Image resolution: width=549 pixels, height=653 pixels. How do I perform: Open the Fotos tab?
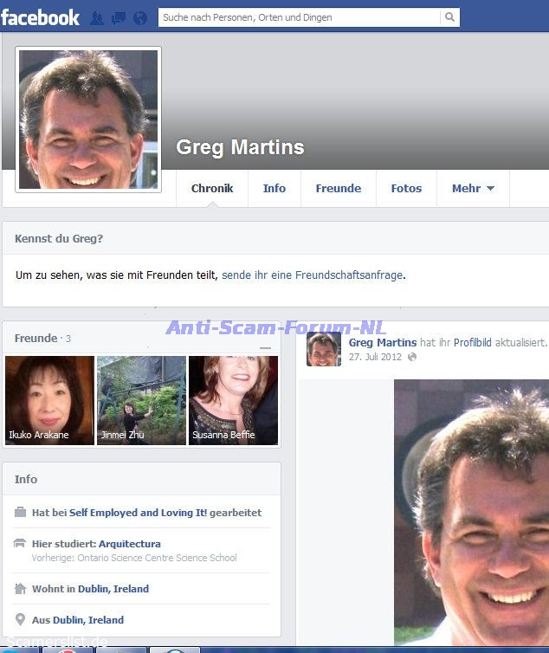click(406, 188)
